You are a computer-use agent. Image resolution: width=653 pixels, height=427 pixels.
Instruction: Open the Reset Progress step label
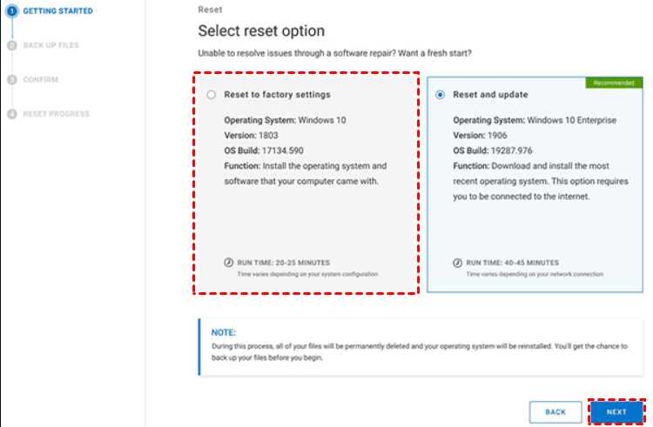[x=56, y=114]
